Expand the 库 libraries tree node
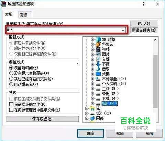This screenshot has height=141, width=165. point(87,108)
